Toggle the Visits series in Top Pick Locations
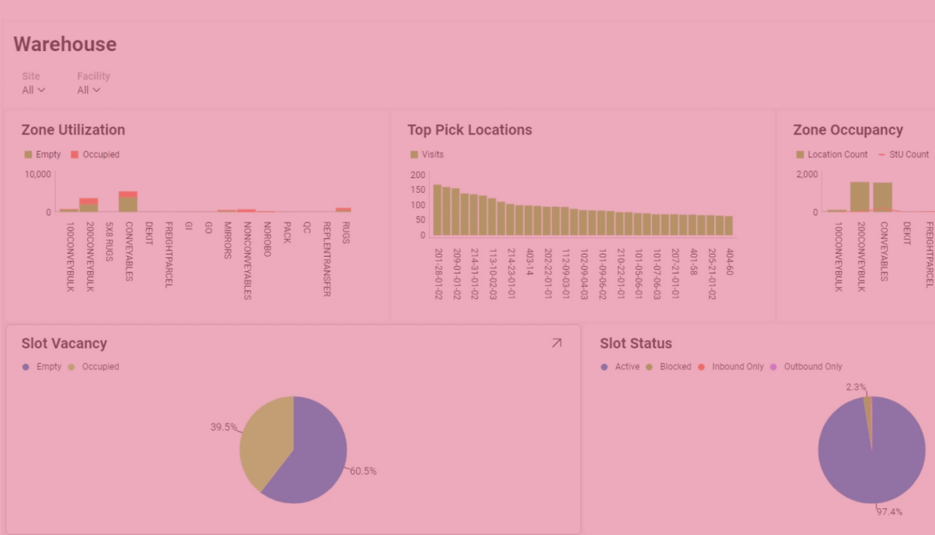The image size is (935, 535). click(x=414, y=155)
